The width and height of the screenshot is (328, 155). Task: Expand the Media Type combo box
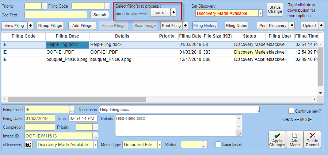click(160, 144)
